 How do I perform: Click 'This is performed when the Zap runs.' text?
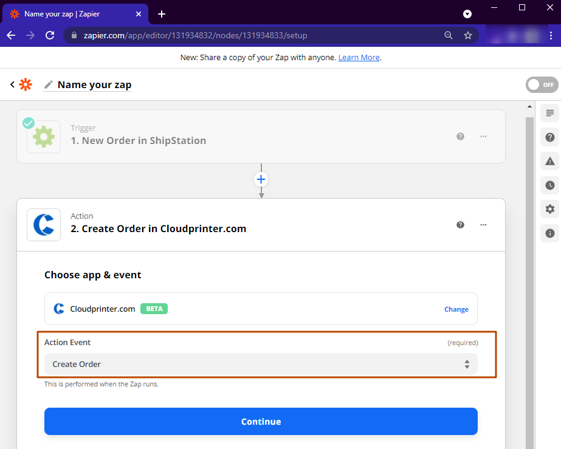[x=102, y=384]
